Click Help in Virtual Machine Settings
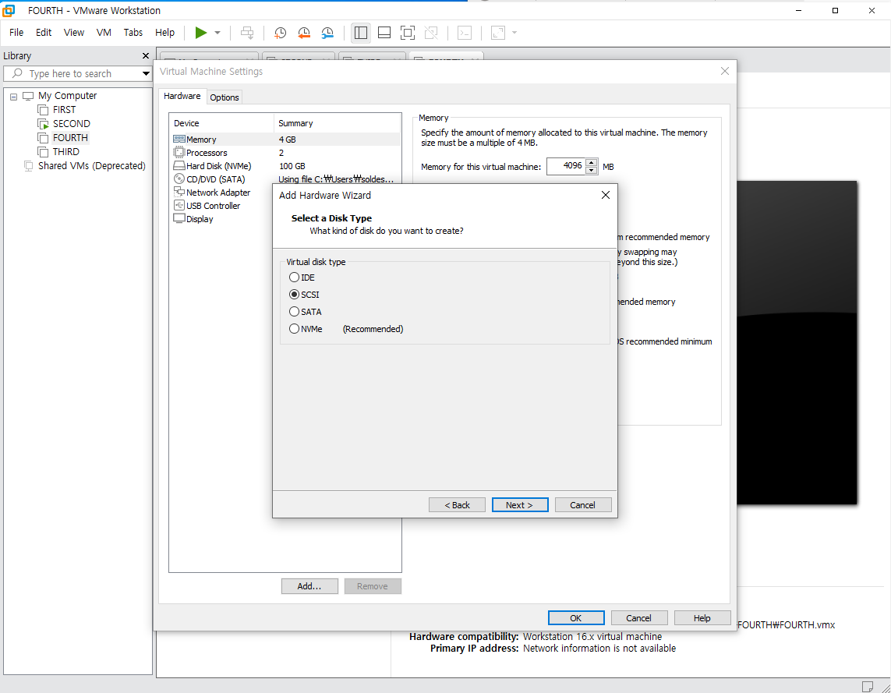The image size is (891, 693). click(702, 618)
